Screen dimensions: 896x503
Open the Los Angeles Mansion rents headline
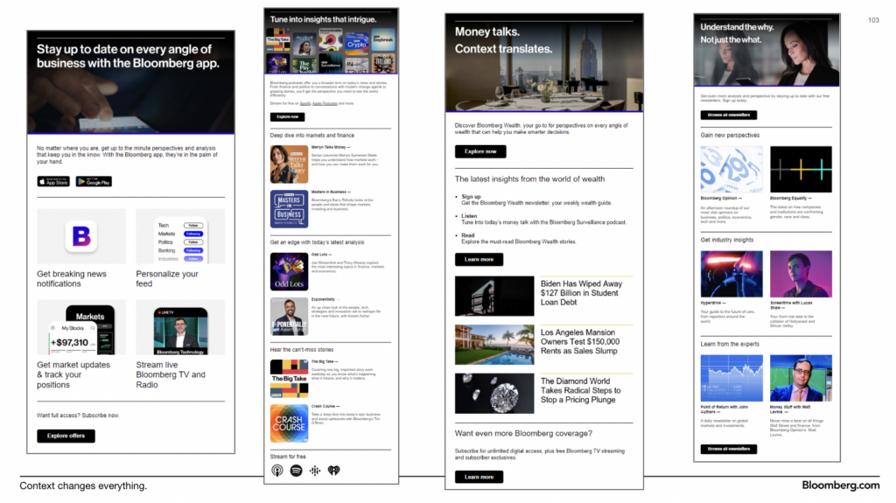tap(580, 342)
